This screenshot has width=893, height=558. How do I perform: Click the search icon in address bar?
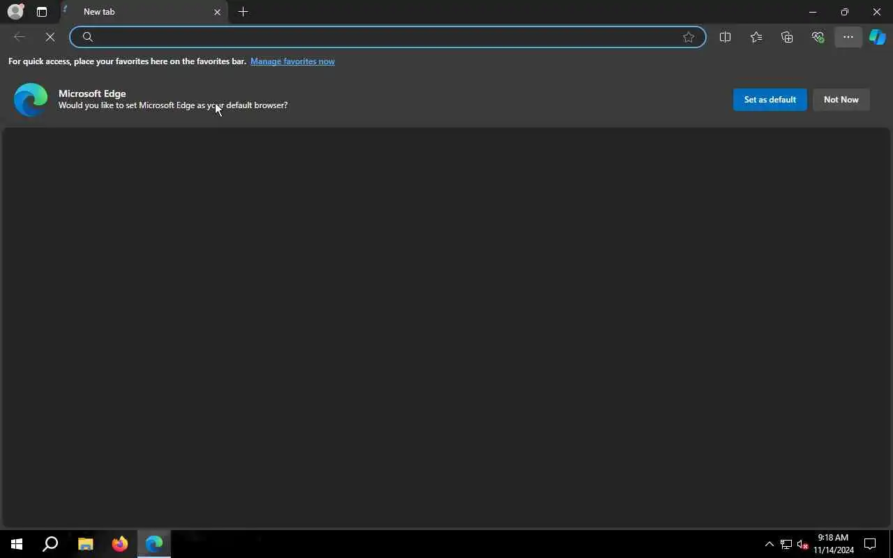click(x=88, y=37)
